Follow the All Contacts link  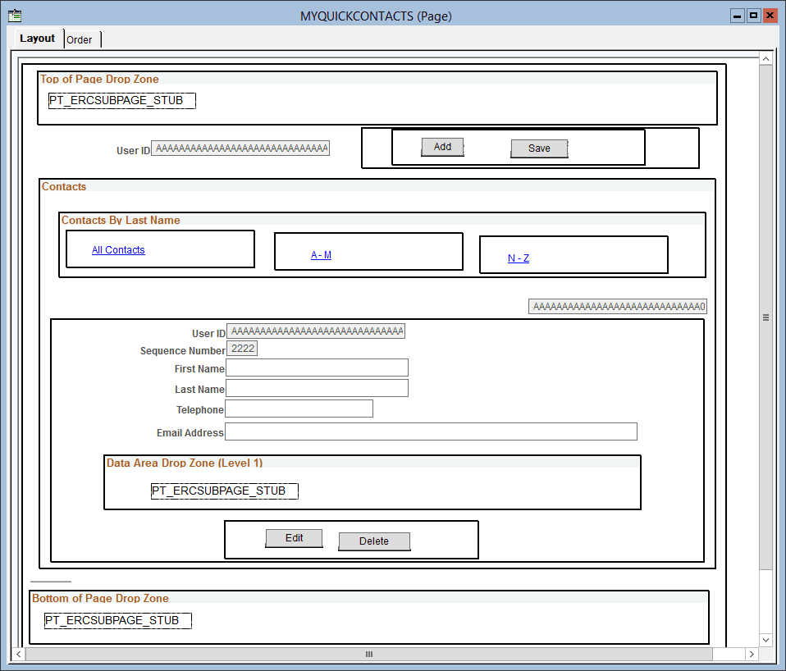[x=118, y=249]
